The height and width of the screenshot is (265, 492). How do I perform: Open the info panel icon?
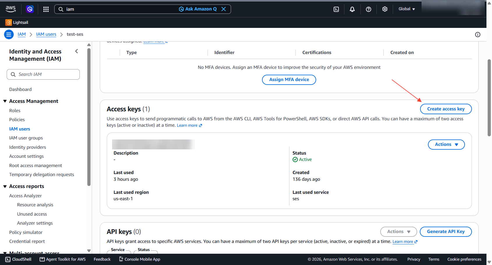[478, 35]
